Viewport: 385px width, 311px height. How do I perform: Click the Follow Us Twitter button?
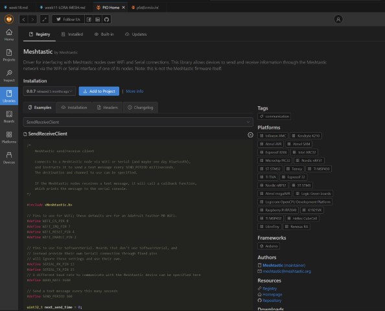point(68,19)
